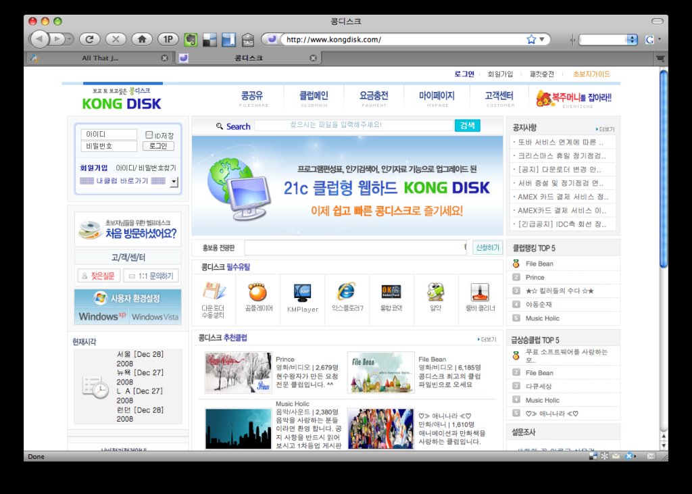This screenshot has height=494, width=692.
Task: Open the 클럽메인 menu item
Action: pyautogui.click(x=314, y=98)
